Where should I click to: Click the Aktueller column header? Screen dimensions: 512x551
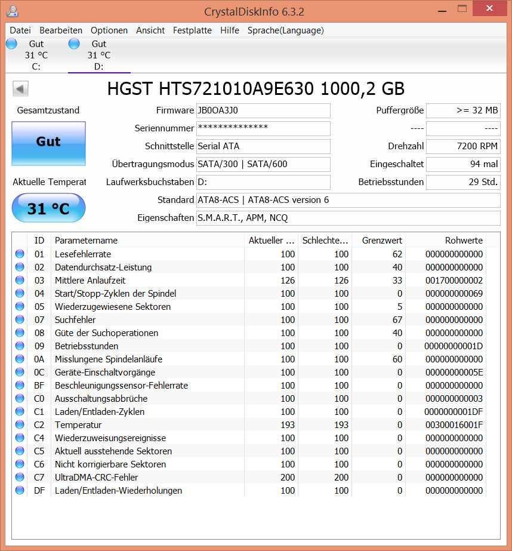click(271, 241)
